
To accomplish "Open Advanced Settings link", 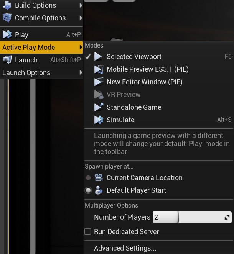I will pyautogui.click(x=125, y=248).
